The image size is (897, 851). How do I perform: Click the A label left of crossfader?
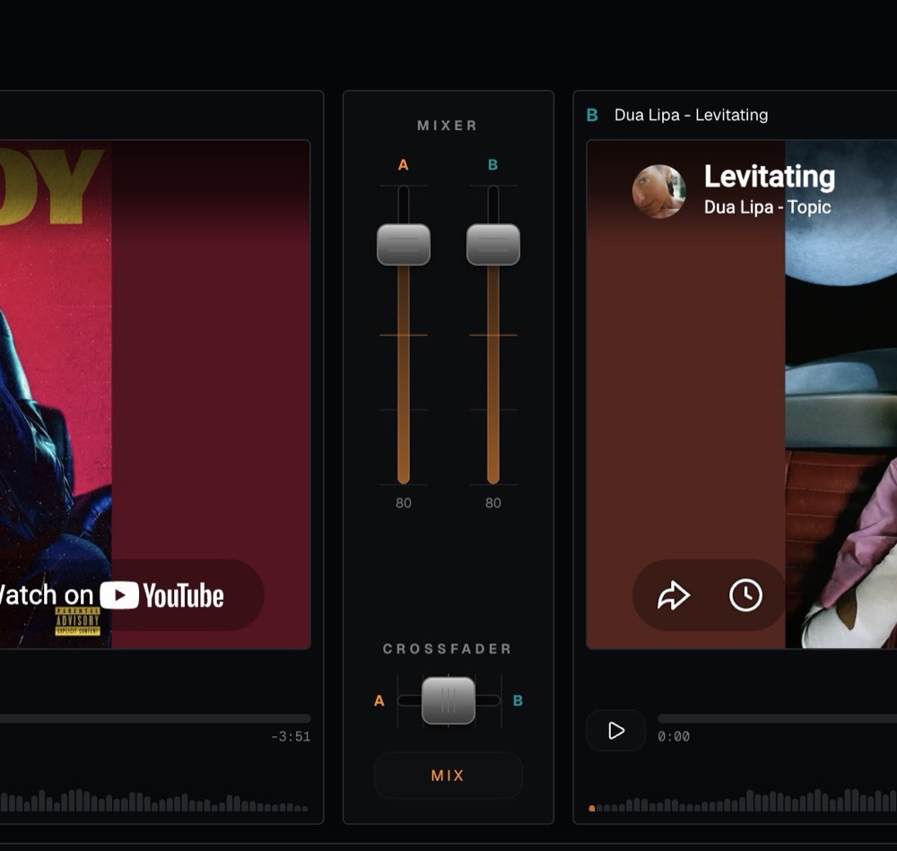[379, 700]
